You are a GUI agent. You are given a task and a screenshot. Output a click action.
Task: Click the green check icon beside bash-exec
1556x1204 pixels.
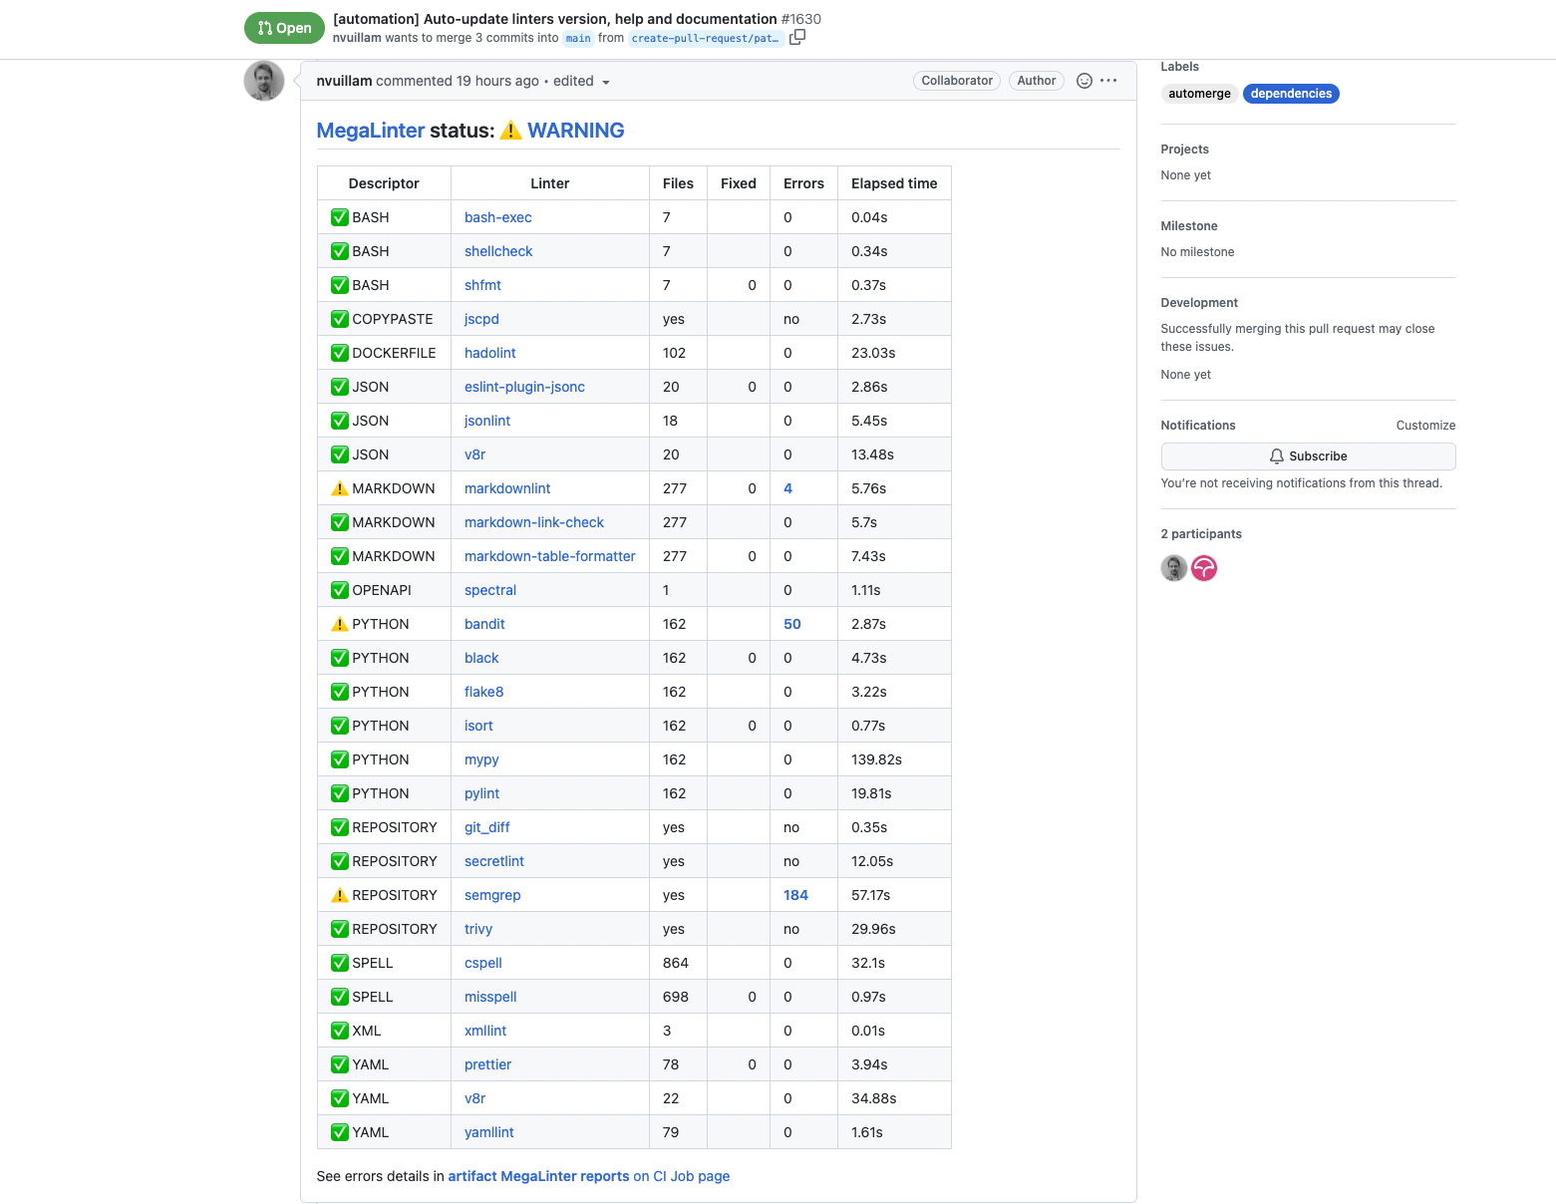pos(340,216)
